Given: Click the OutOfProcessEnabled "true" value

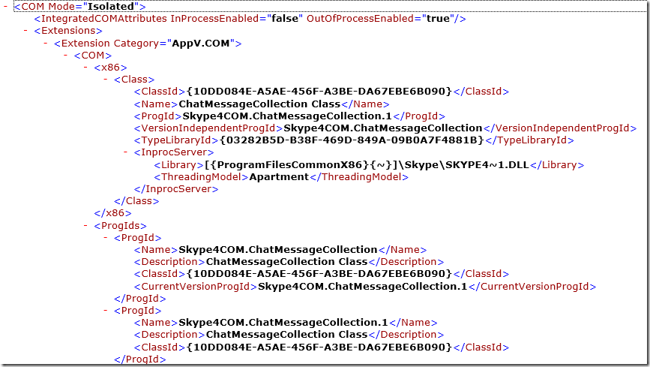Looking at the screenshot, I should tap(438, 18).
